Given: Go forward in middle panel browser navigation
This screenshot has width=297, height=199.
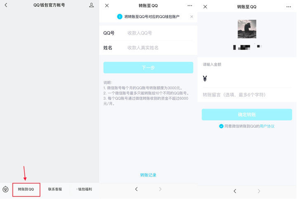Looking at the screenshot, I should point(160,189).
